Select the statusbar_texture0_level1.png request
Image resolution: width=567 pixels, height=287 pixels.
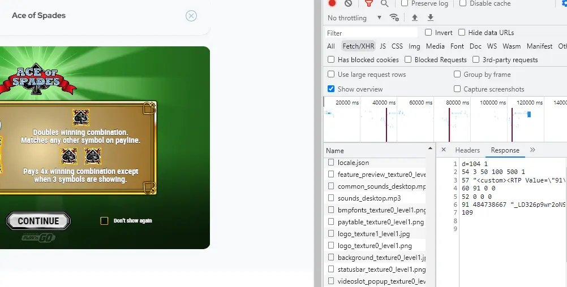point(375,269)
